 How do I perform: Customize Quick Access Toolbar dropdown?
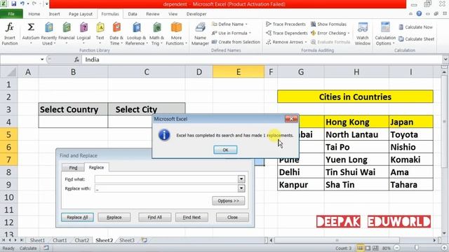[47, 4]
